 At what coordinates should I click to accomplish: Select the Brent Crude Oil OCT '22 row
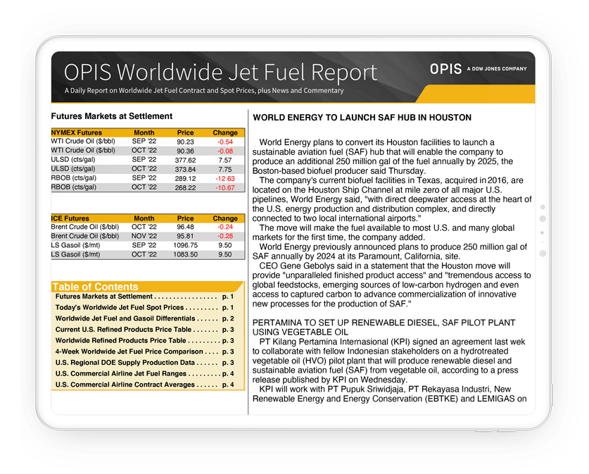(147, 227)
